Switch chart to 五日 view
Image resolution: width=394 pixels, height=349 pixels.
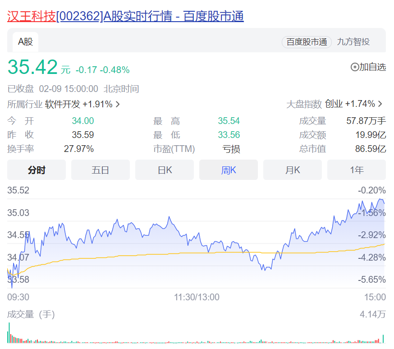[101, 170]
